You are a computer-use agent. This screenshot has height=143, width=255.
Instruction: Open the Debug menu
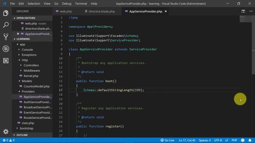coord(67,4)
